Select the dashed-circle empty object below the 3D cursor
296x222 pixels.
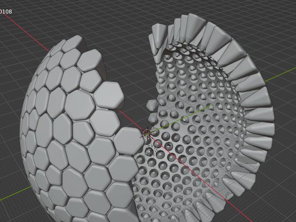[x=150, y=151]
